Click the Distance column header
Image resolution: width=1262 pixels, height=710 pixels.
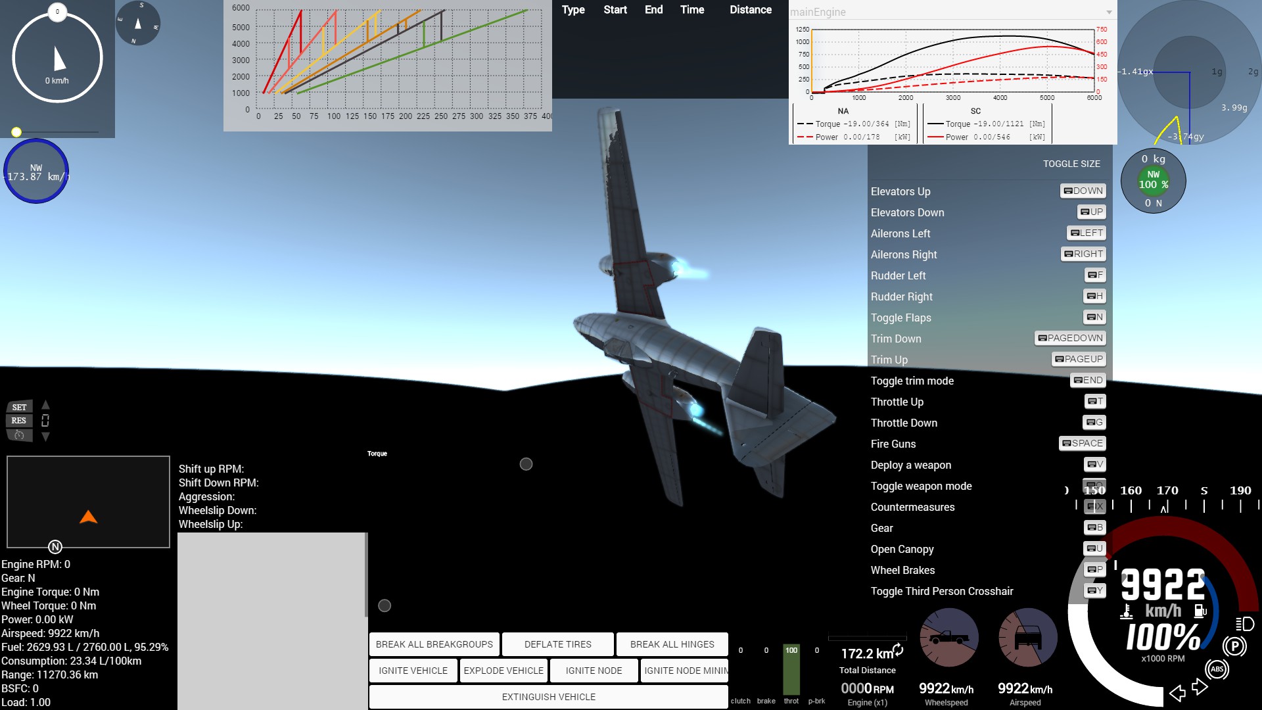pyautogui.click(x=751, y=10)
